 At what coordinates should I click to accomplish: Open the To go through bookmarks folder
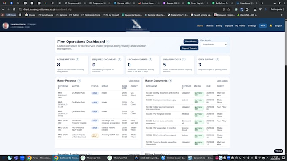(x=111, y=15)
